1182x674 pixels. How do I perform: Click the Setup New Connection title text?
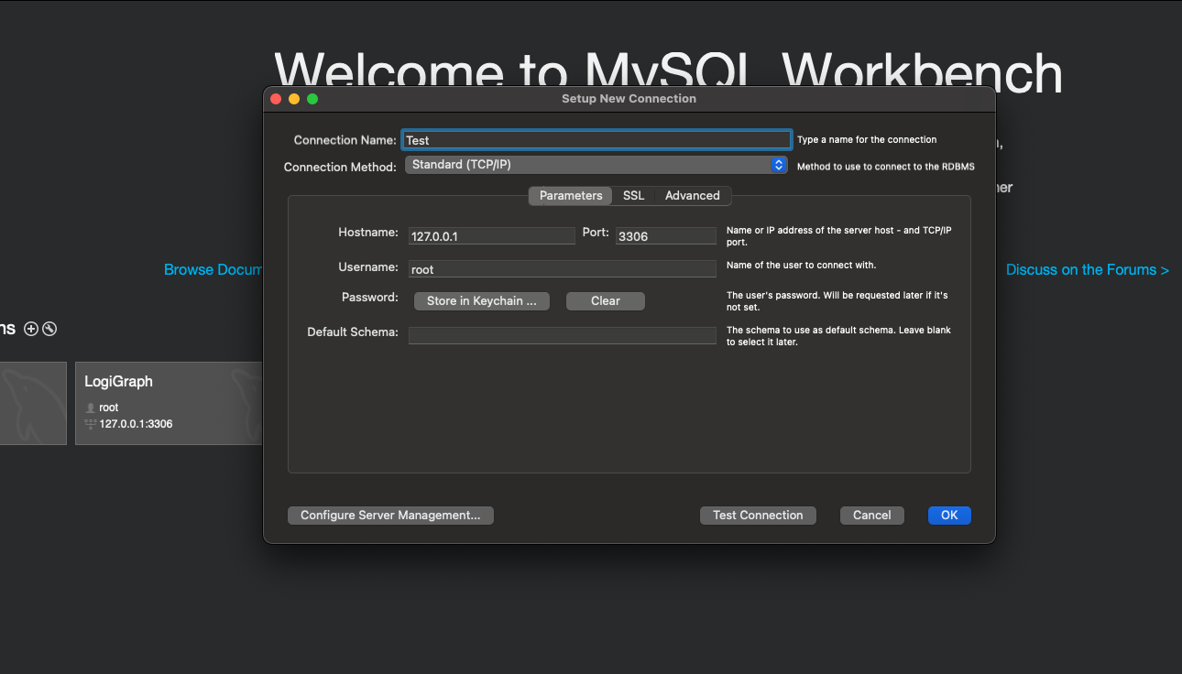629,99
